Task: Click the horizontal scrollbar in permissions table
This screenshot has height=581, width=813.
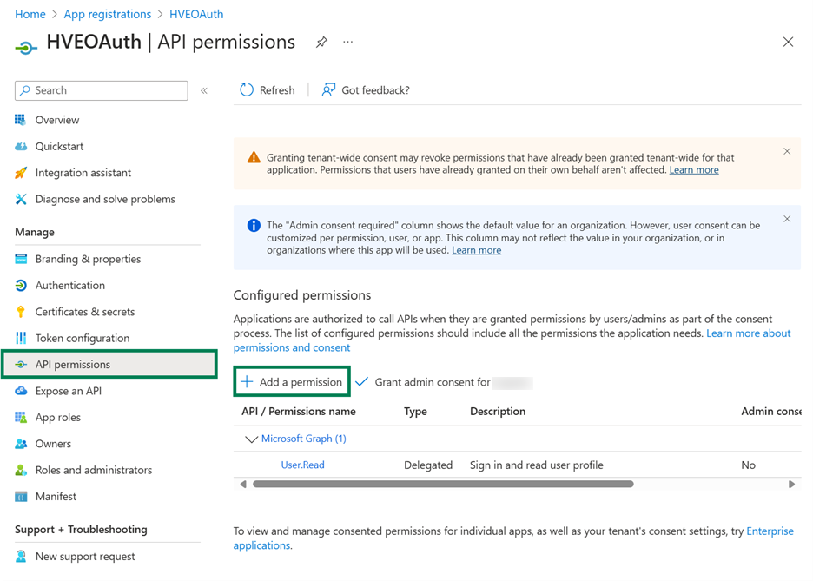Action: [443, 484]
